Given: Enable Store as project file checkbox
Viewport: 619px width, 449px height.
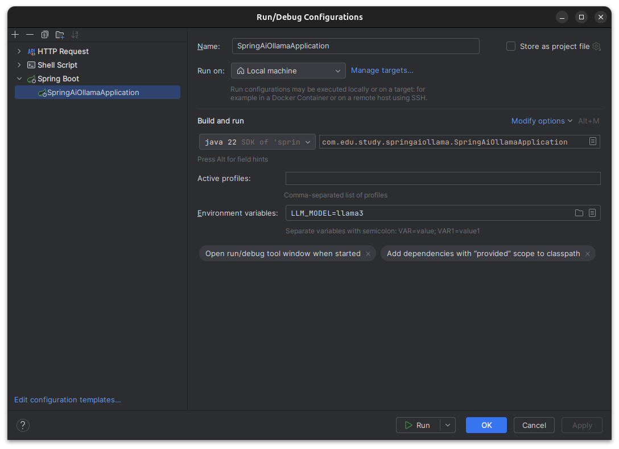Looking at the screenshot, I should (511, 46).
